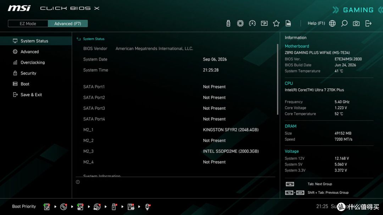Open the search magnifier icon

tap(344, 23)
